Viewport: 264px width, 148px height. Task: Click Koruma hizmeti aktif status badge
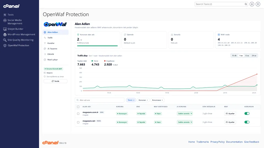[x=53, y=69]
